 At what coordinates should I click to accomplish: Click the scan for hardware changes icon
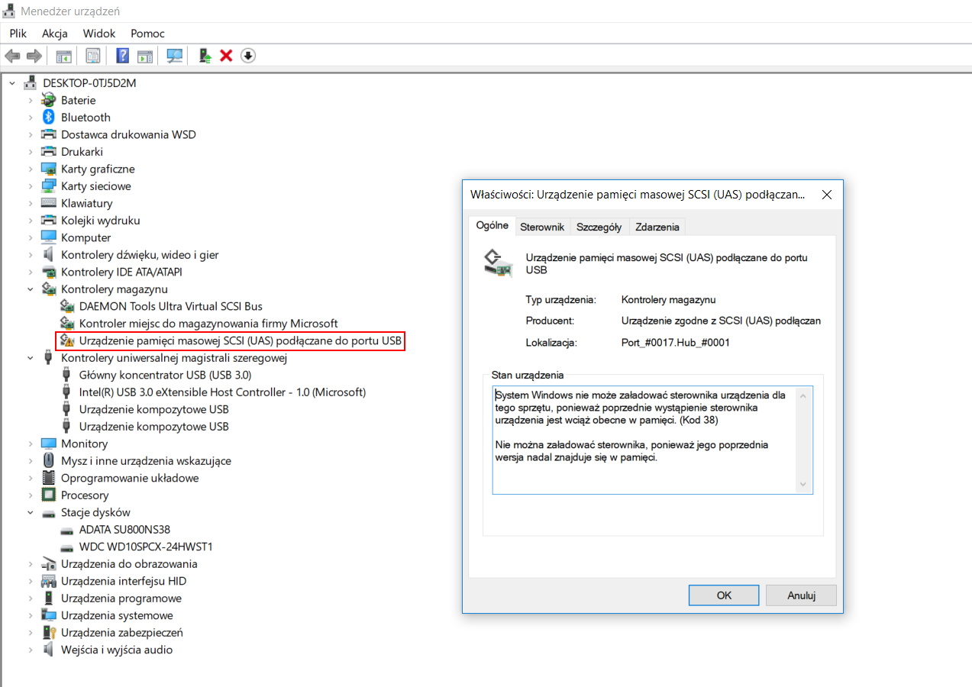[175, 56]
